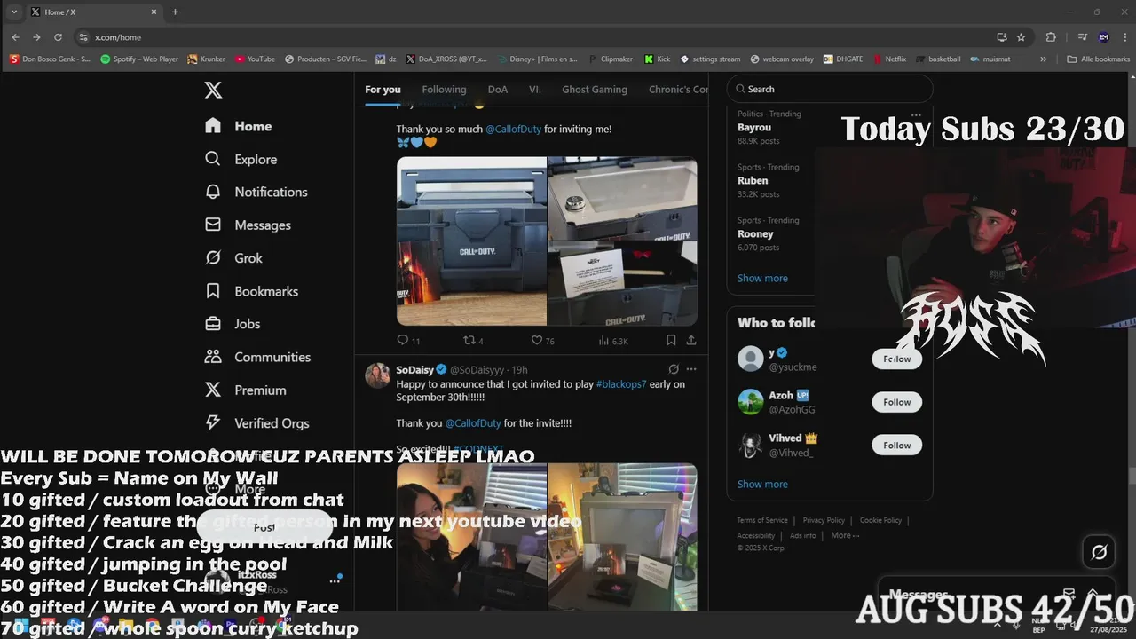This screenshot has height=639, width=1136.
Task: Open Notifications bell in sidebar
Action: point(213,192)
